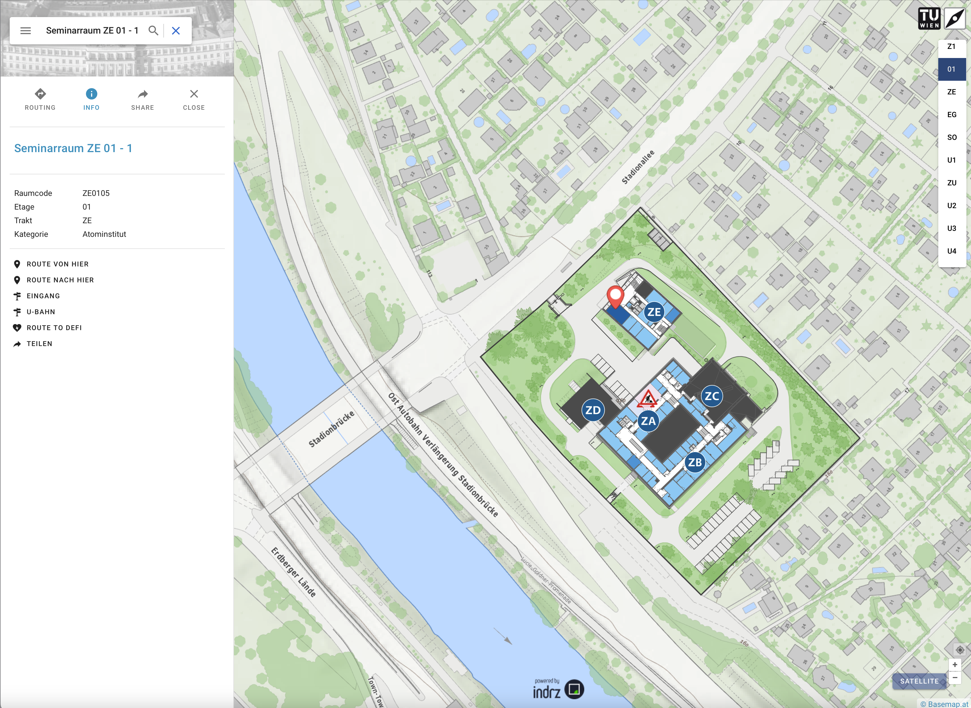Viewport: 971px width, 708px height.
Task: Route to the nearest U-Bahn
Action: coord(40,312)
